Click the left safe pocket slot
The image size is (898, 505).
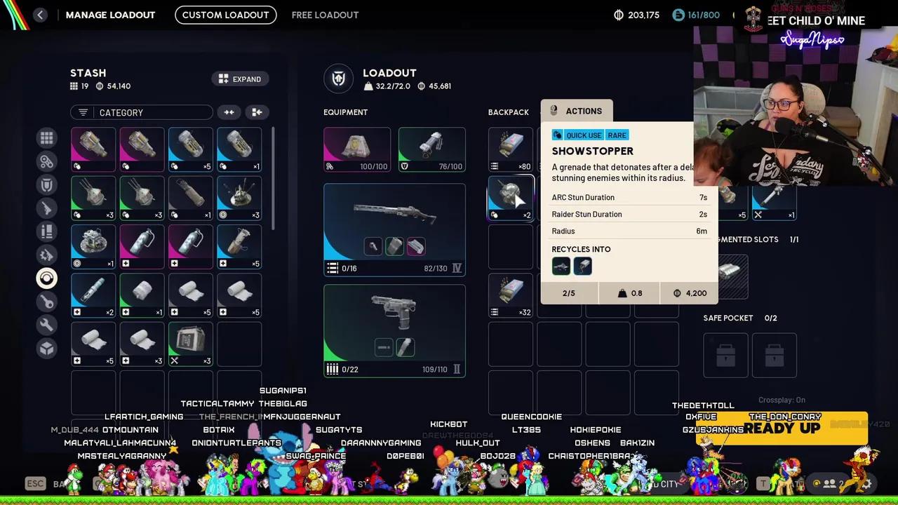725,355
